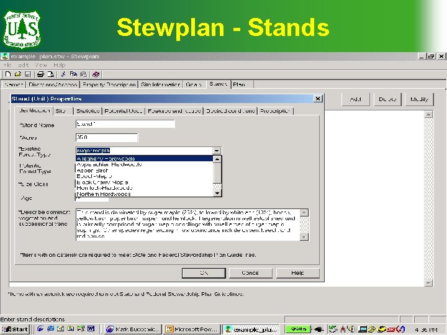Click the Print toolbar icon
Screen dimensions: 447x335
point(40,74)
